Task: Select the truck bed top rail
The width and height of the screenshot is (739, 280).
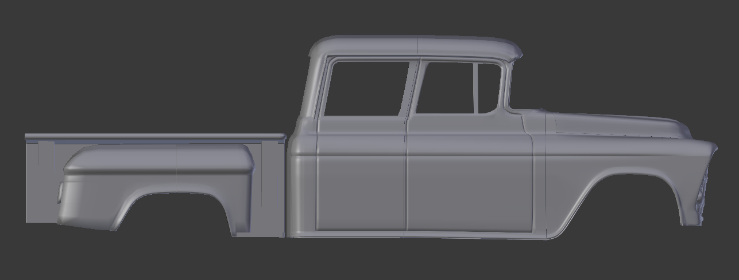Action: (x=155, y=137)
